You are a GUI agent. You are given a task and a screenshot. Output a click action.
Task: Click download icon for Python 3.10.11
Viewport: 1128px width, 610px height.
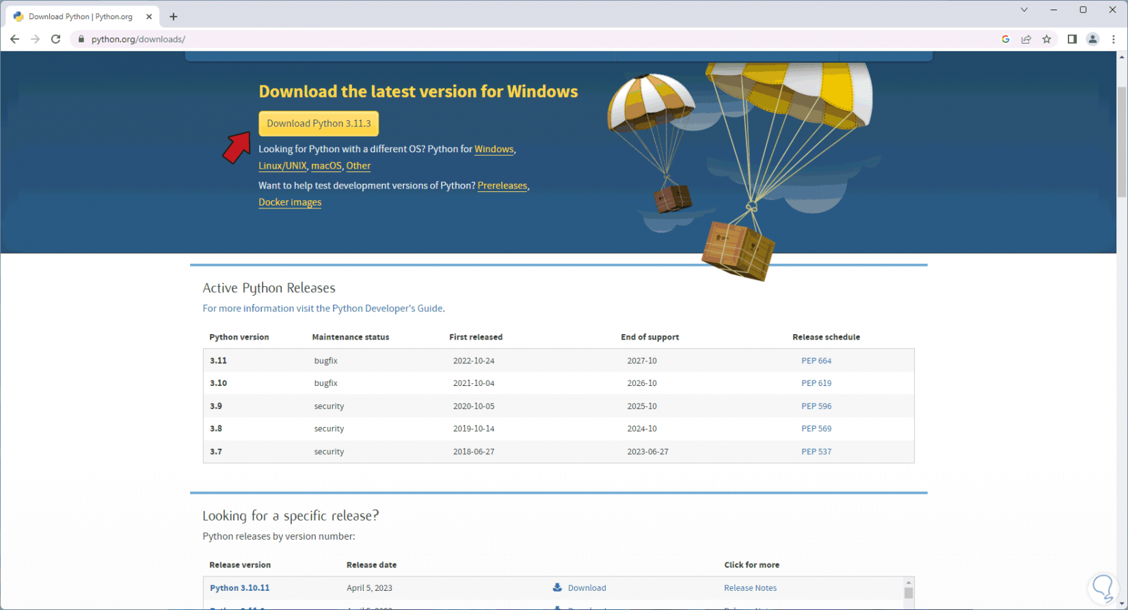[557, 587]
